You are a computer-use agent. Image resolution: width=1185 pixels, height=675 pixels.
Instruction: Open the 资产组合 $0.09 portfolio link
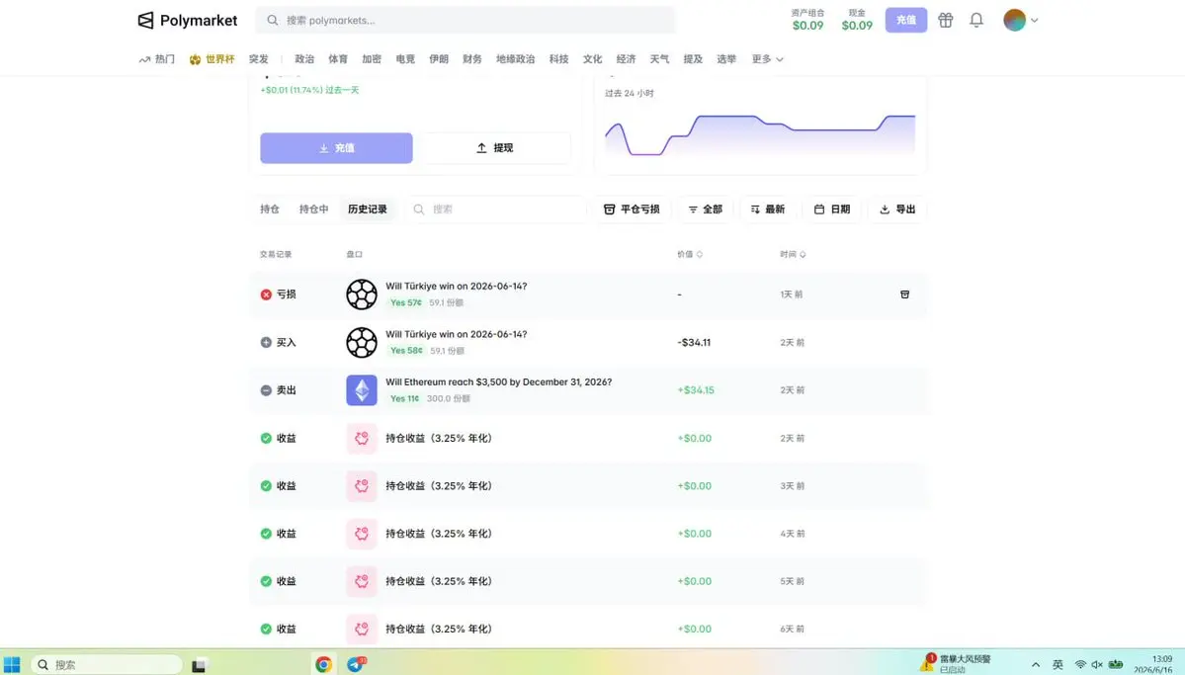point(807,21)
